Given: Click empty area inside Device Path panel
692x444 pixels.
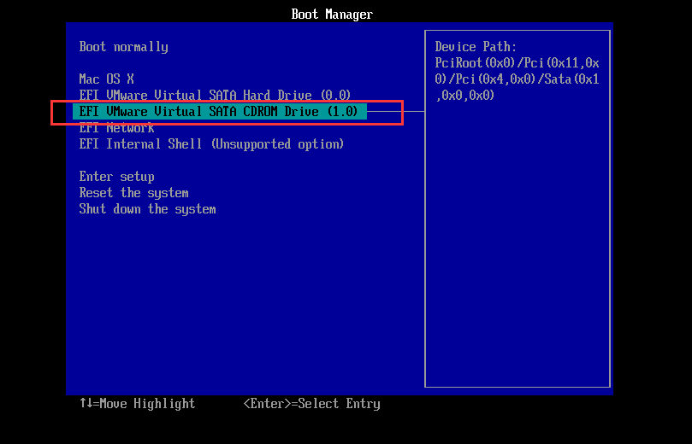Looking at the screenshot, I should click(517, 256).
